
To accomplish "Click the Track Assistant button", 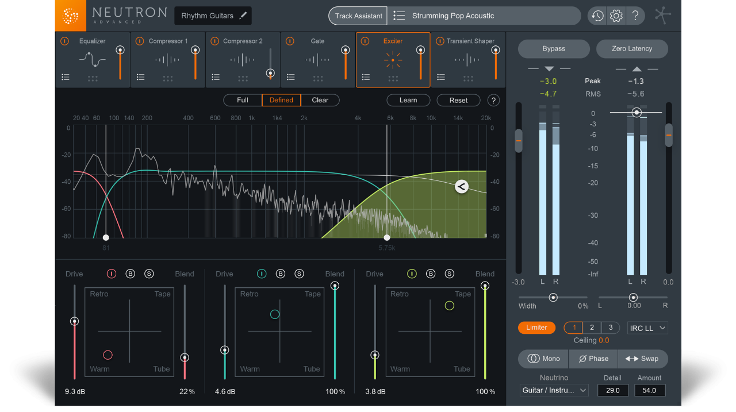I will point(358,16).
